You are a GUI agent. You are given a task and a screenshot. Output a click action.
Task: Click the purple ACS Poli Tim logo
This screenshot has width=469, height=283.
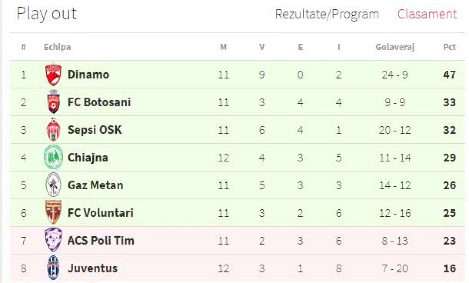(53, 240)
